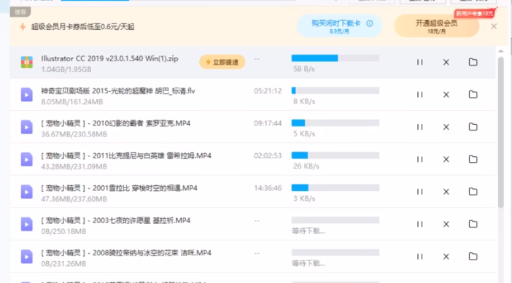Open folder for 2008骑拉帝纳与冰空的花束 MP4

coord(473,256)
